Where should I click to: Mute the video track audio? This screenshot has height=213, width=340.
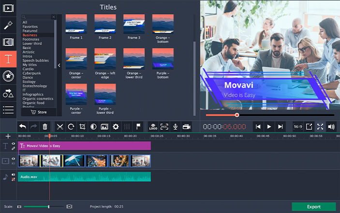click(x=14, y=163)
